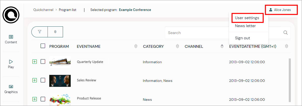The image size is (302, 106).
Task: Select User settings from the menu
Action: 247,18
